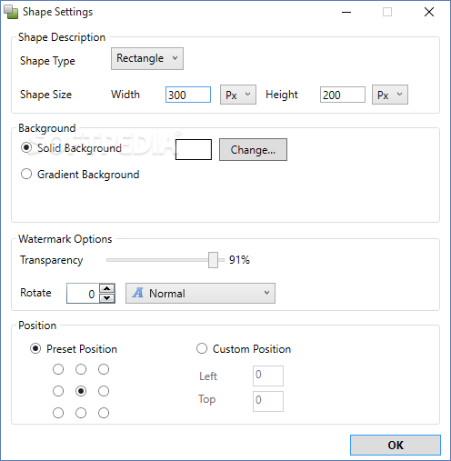Open the Width unit Px dropdown

tap(238, 95)
